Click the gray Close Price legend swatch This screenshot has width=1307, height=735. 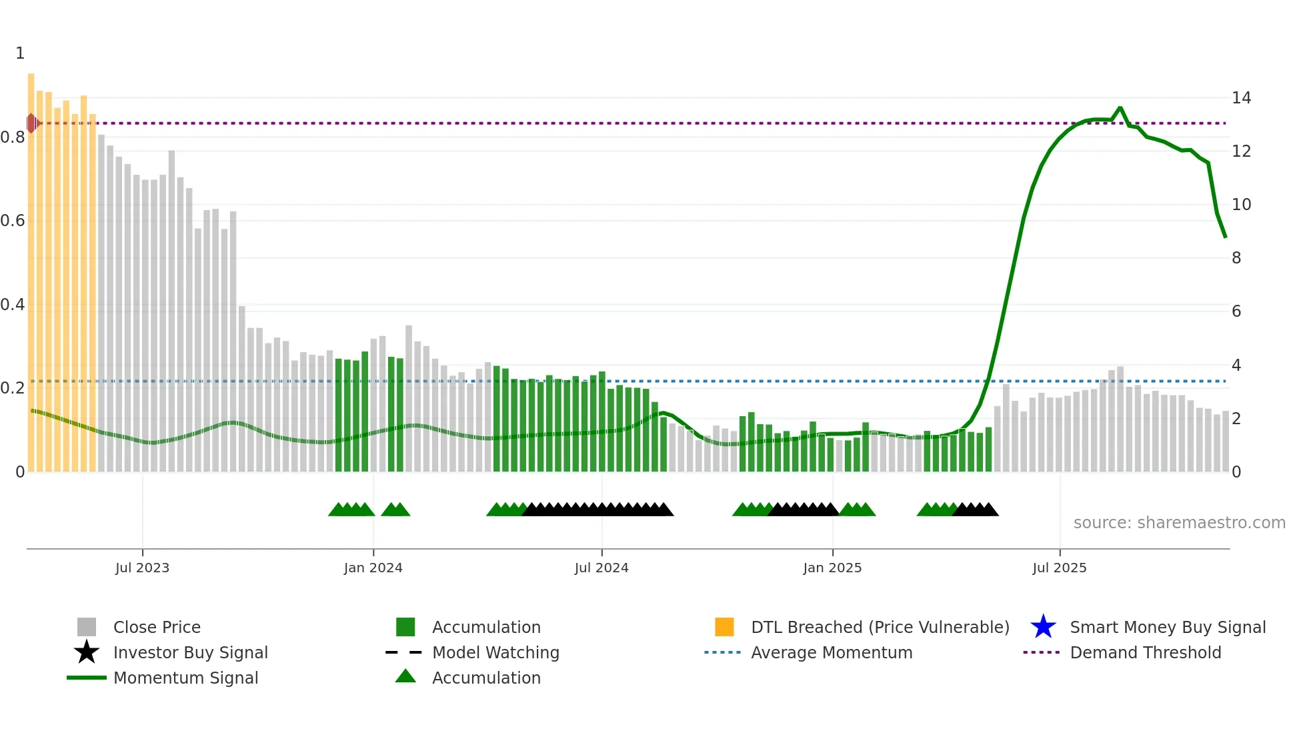pos(87,627)
